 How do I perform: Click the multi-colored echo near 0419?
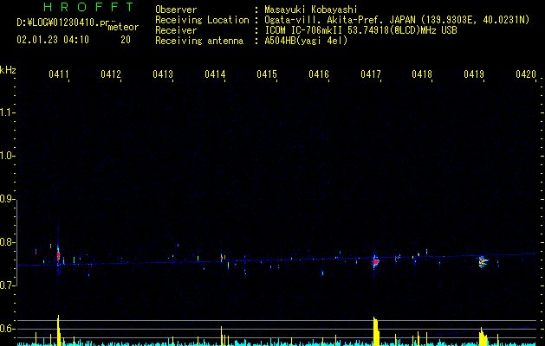coord(483,262)
